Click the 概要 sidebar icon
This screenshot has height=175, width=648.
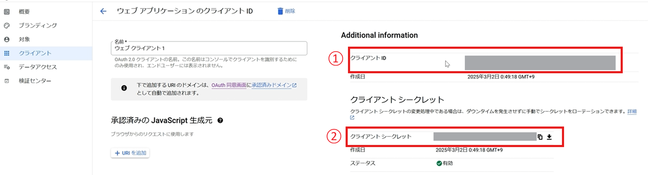coord(7,12)
